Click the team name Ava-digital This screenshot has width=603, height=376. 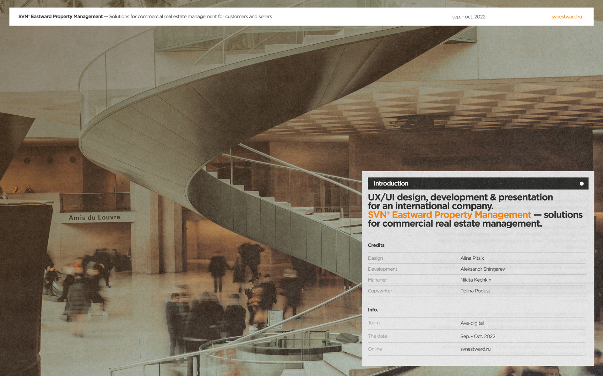pyautogui.click(x=472, y=323)
